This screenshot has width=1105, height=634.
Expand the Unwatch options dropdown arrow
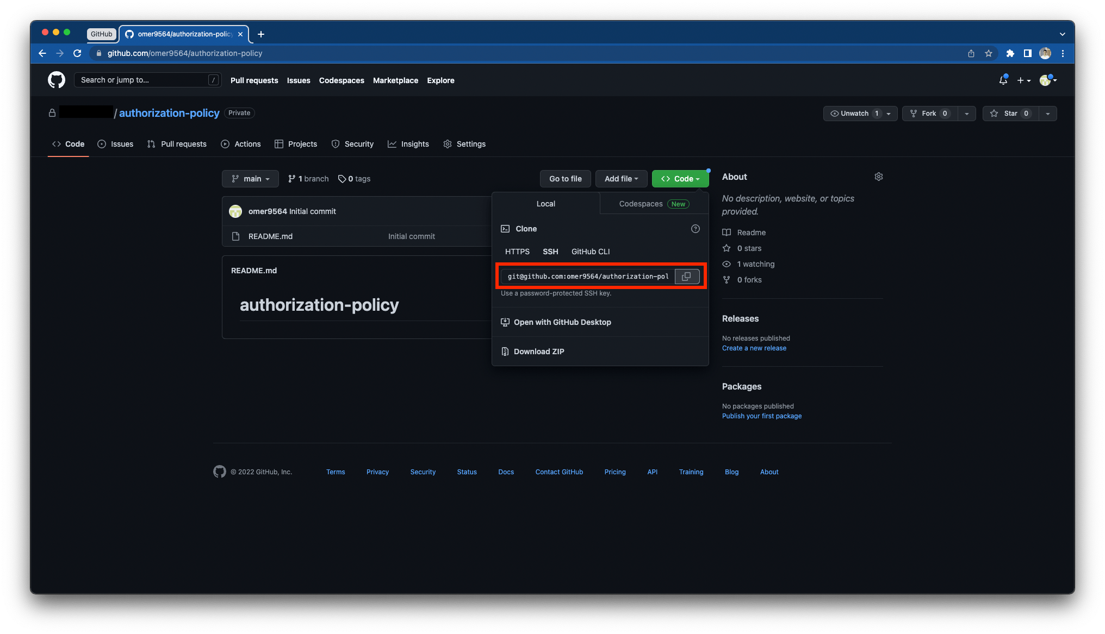tap(889, 114)
